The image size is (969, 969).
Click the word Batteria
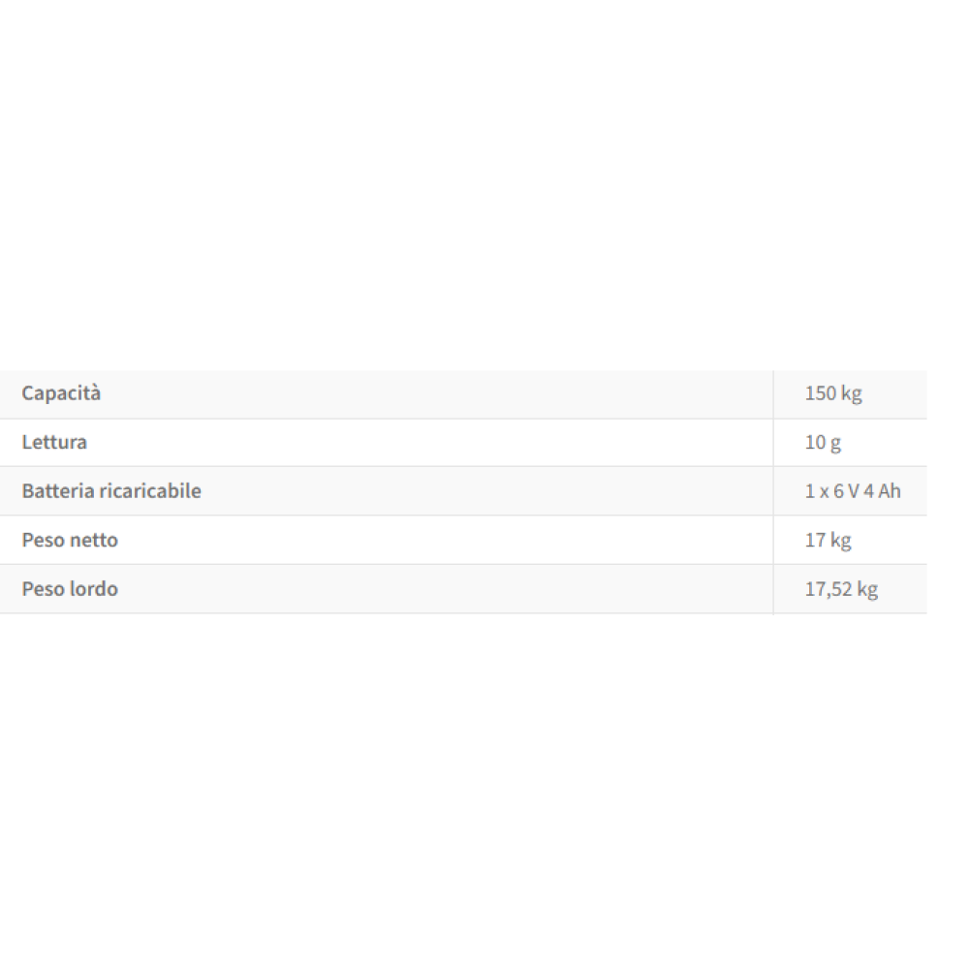(58, 491)
